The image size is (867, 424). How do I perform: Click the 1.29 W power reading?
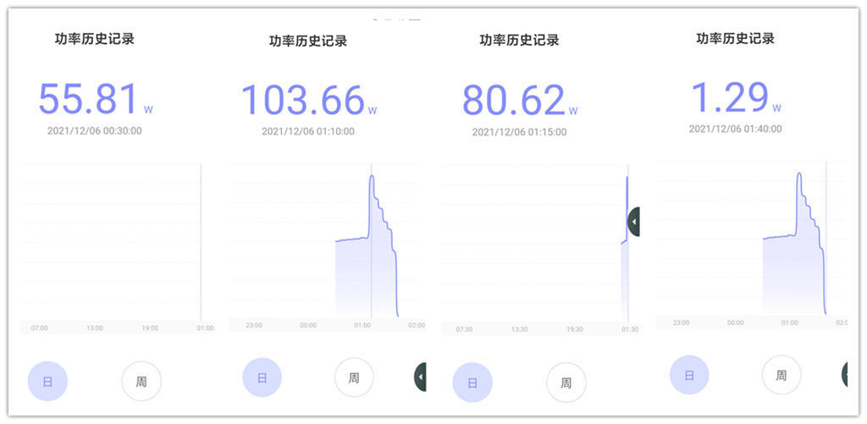tap(730, 98)
